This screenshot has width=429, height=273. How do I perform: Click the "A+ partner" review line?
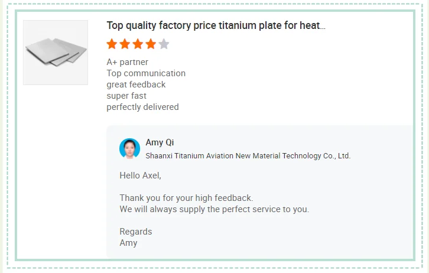(127, 62)
